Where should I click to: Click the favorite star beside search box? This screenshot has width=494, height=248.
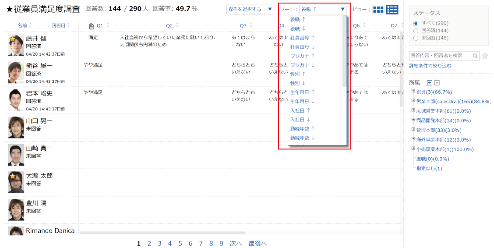[485, 56]
